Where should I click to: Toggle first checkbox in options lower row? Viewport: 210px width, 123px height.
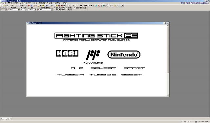tap(54, 10)
